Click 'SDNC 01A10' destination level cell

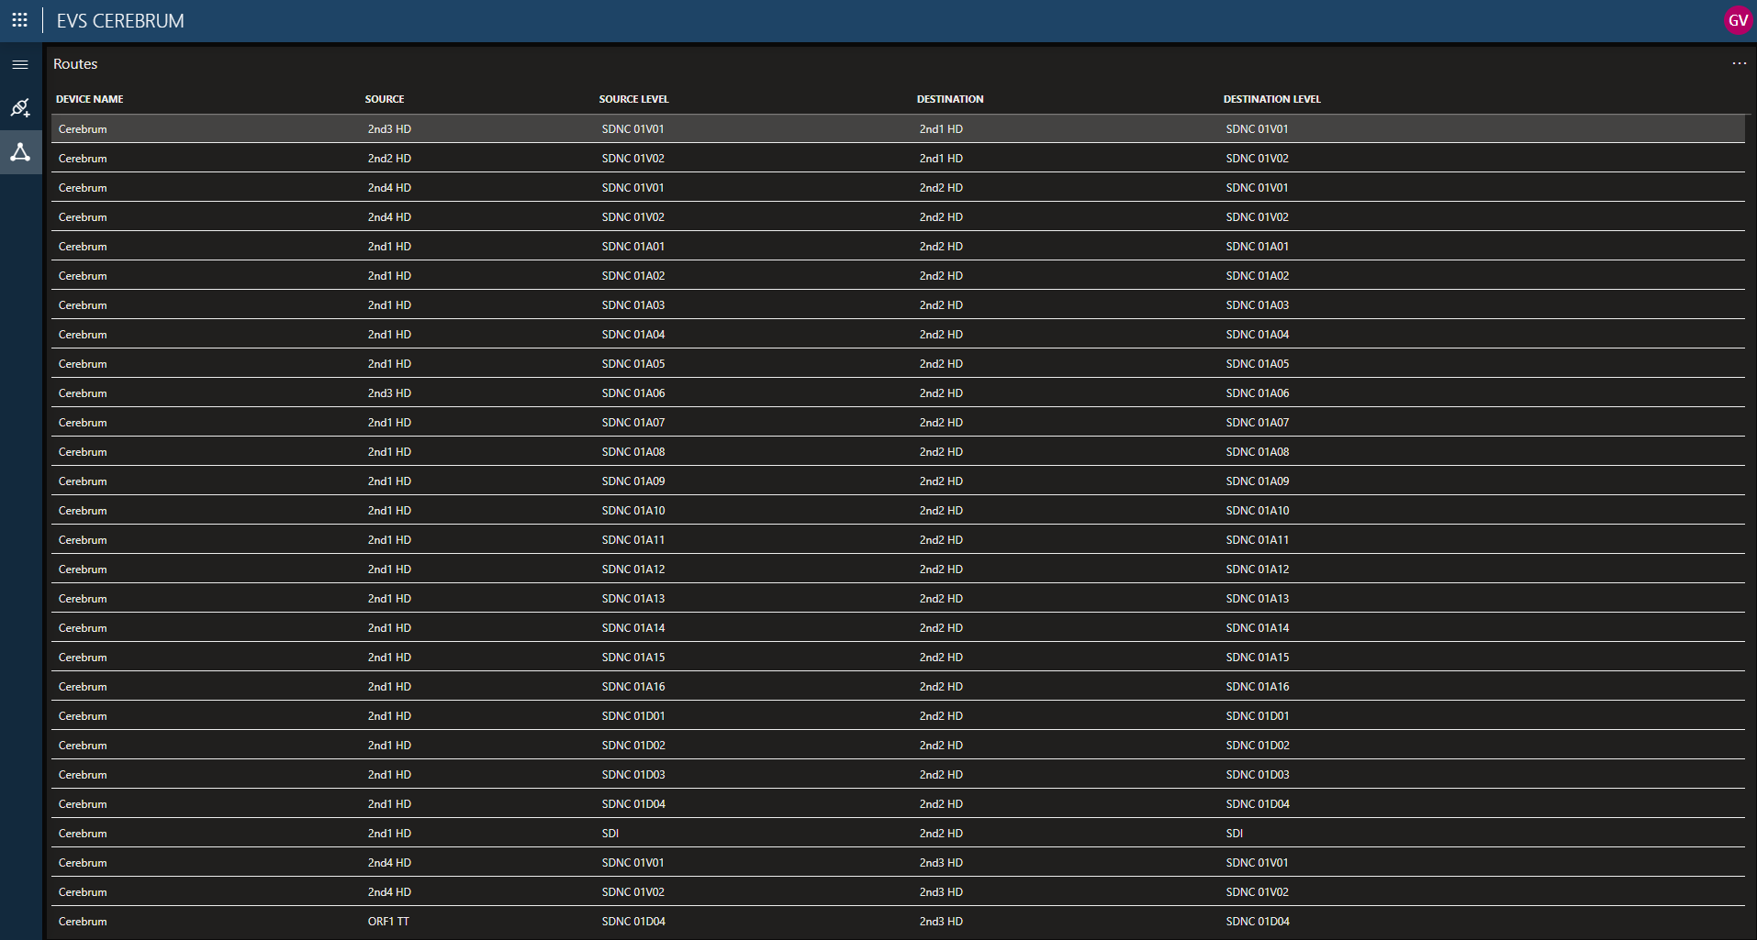[1258, 511]
